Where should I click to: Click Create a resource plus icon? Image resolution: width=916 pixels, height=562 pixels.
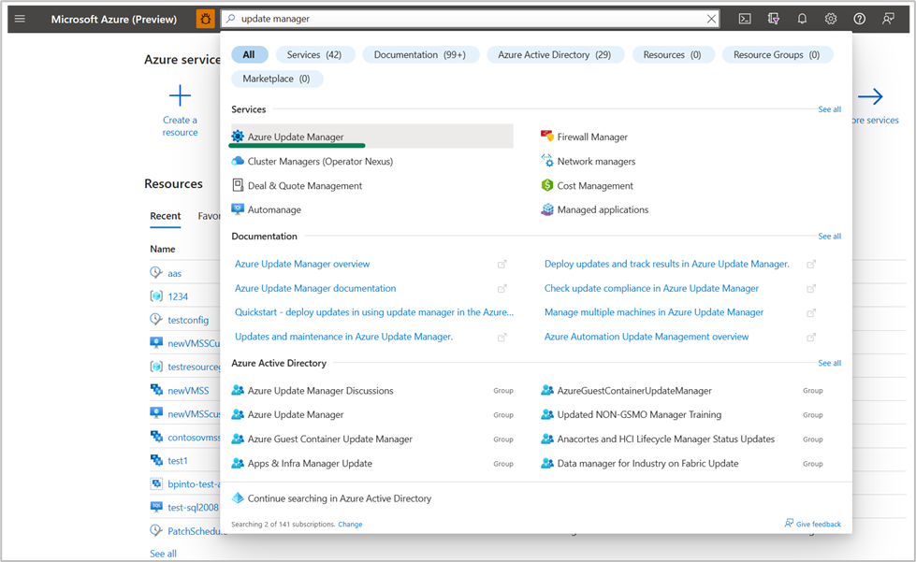coord(180,95)
